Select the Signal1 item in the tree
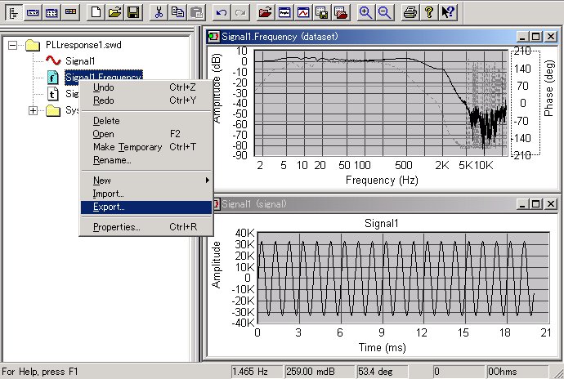The width and height of the screenshot is (564, 379). pyautogui.click(x=80, y=61)
